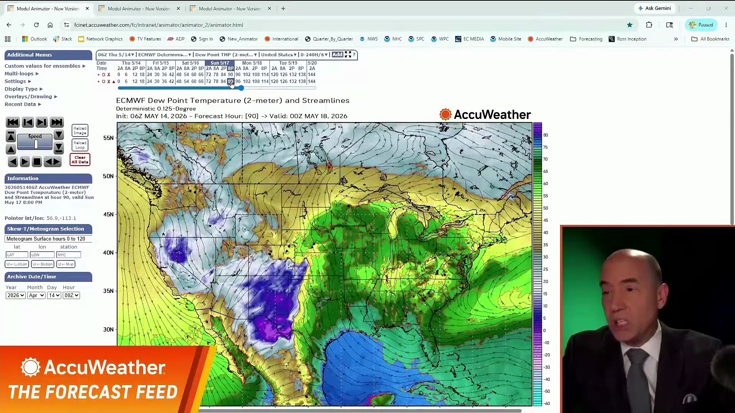Click the Use Station button
The width and height of the screenshot is (735, 413).
42,264
